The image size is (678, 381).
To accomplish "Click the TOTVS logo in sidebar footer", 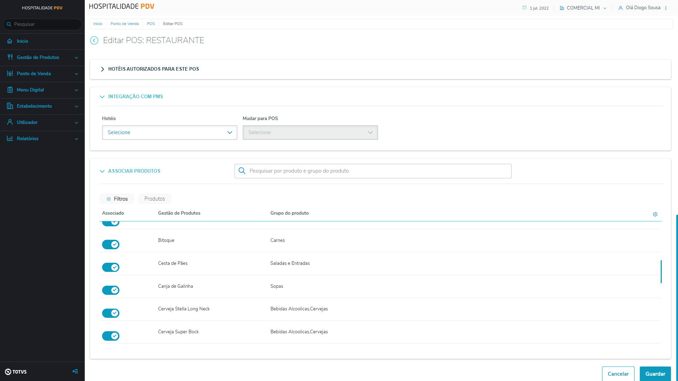I will pyautogui.click(x=16, y=371).
